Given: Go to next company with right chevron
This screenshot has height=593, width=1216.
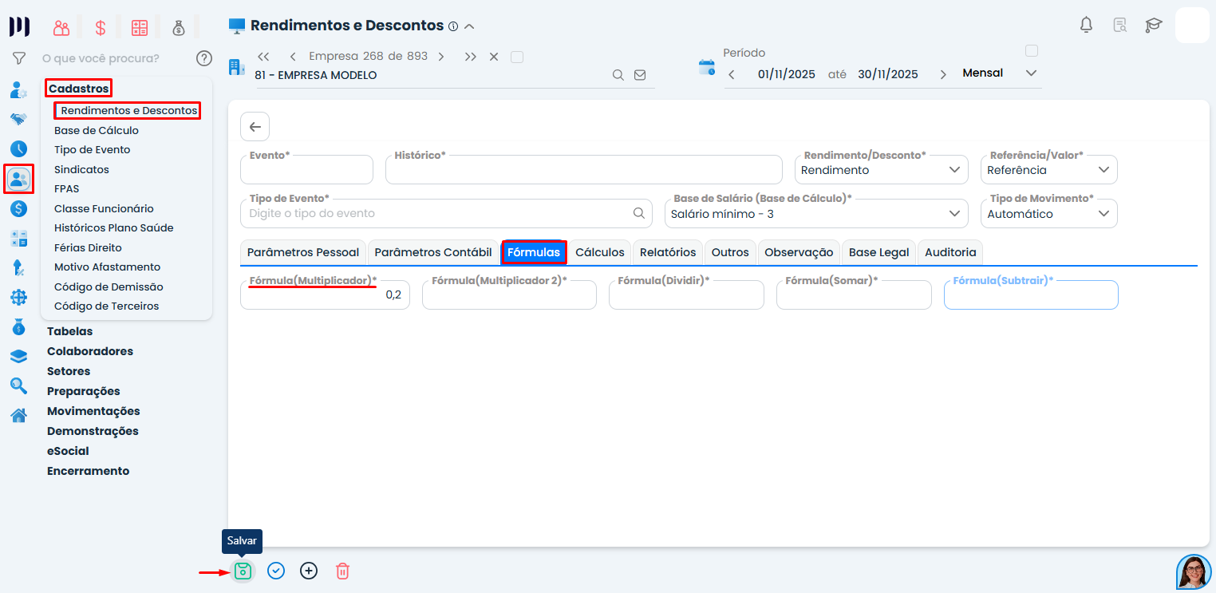Looking at the screenshot, I should click(441, 57).
